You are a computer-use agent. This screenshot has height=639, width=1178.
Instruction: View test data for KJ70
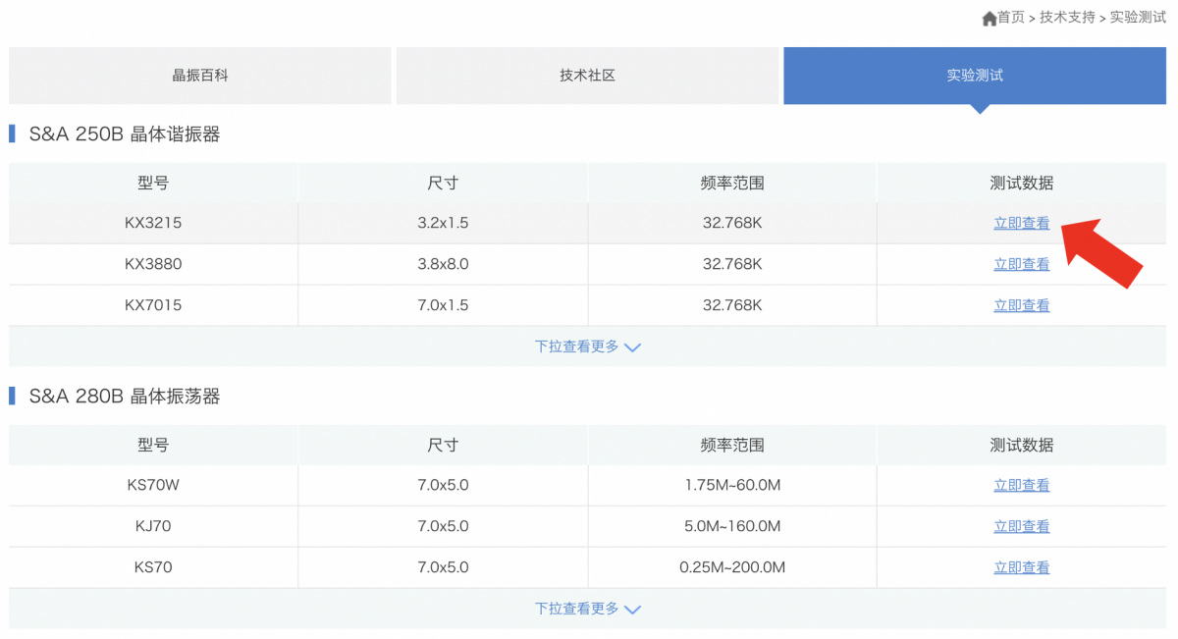[x=1021, y=526]
